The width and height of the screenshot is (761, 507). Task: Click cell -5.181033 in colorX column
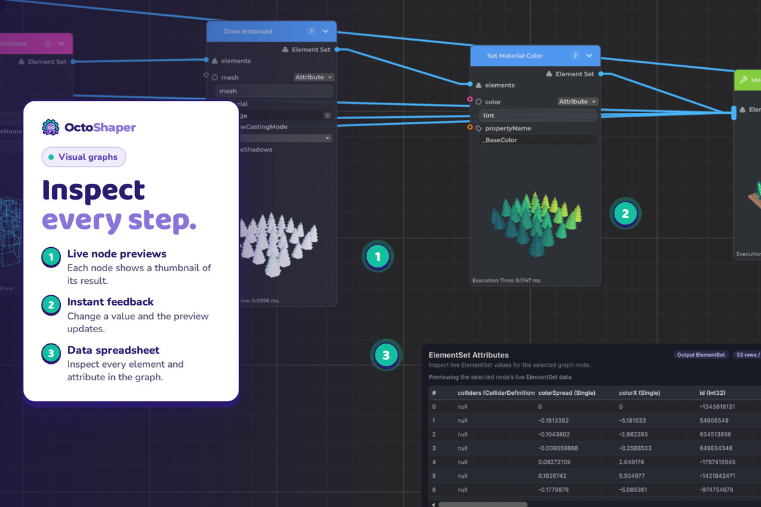[x=632, y=421]
